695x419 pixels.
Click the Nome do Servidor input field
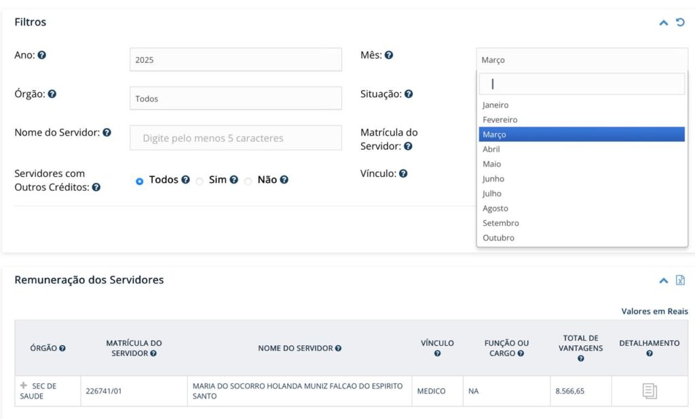[x=236, y=138]
